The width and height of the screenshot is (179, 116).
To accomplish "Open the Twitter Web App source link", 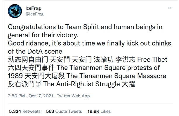I will click(x=73, y=96).
